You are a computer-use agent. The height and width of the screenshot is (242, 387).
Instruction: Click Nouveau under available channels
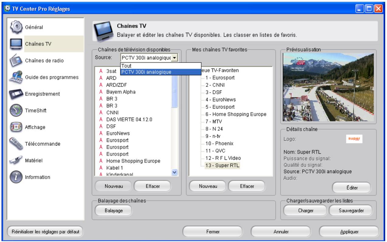coord(114,186)
